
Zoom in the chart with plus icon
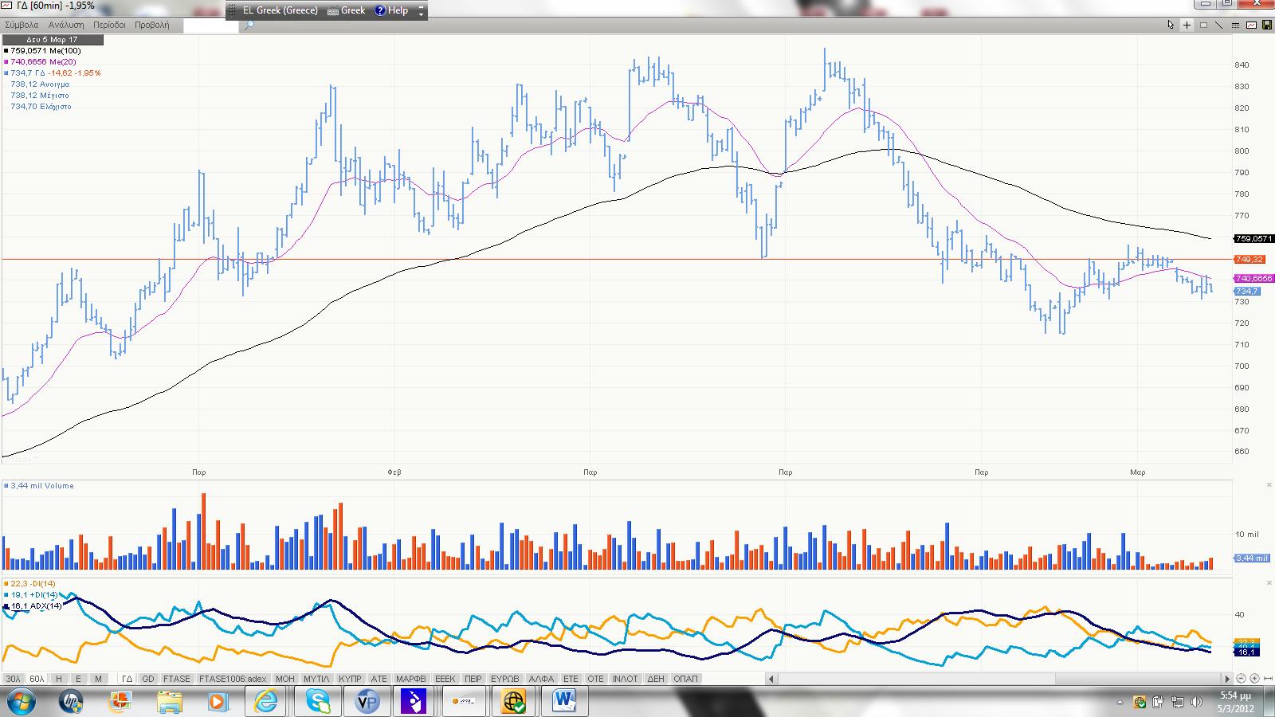tap(1255, 679)
